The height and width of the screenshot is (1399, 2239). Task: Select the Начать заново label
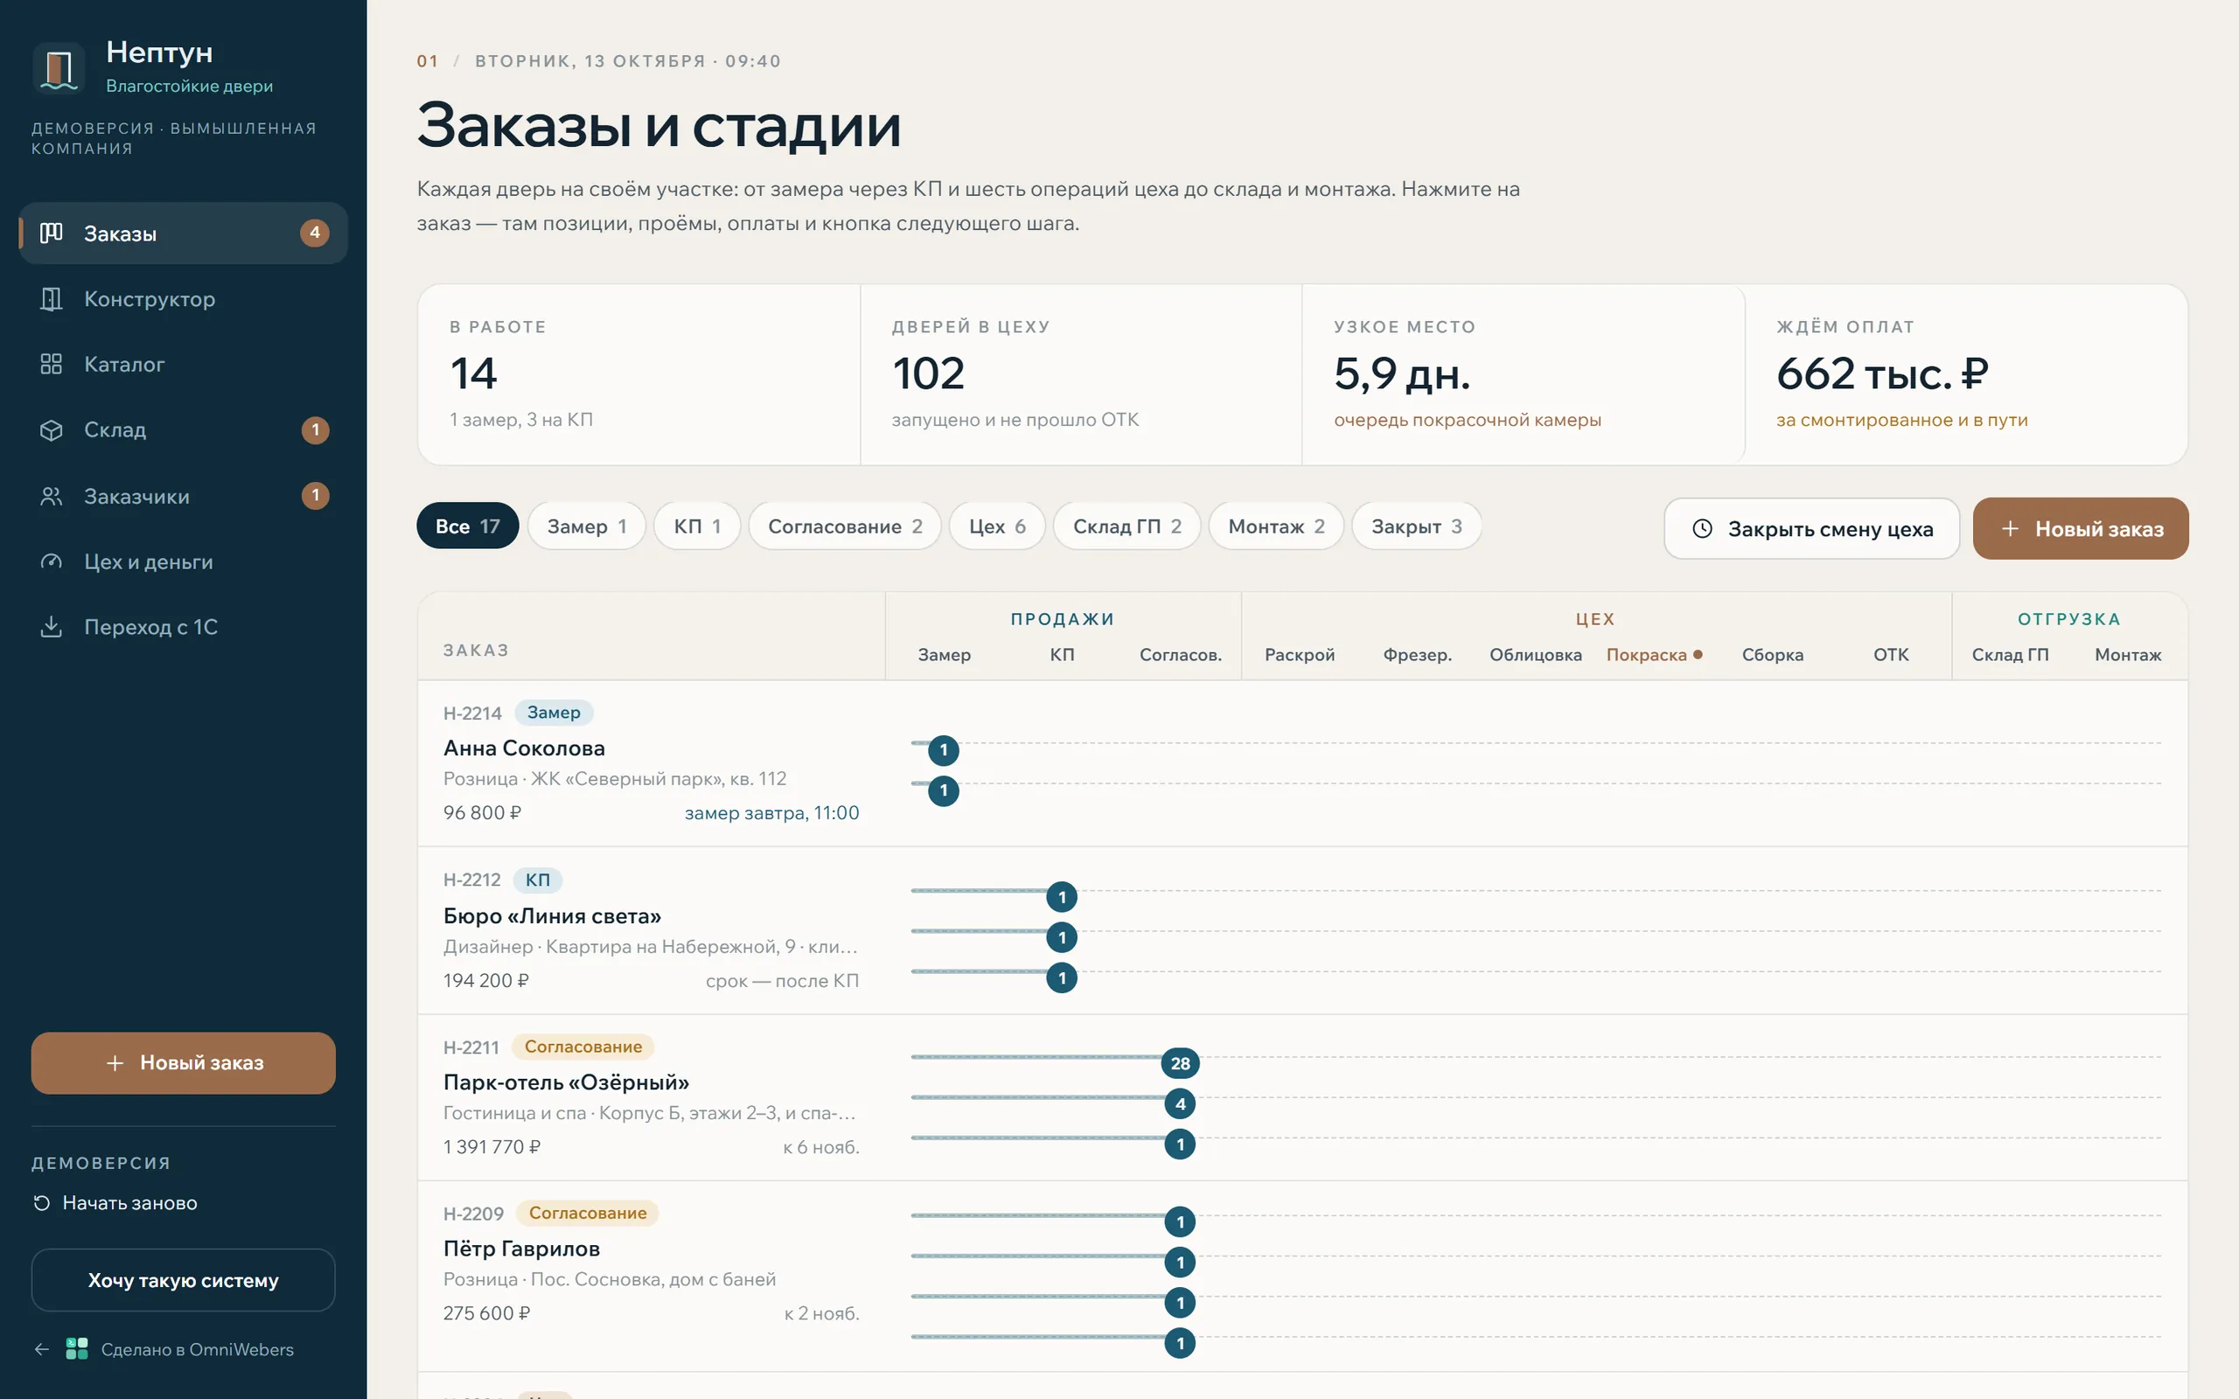(129, 1203)
